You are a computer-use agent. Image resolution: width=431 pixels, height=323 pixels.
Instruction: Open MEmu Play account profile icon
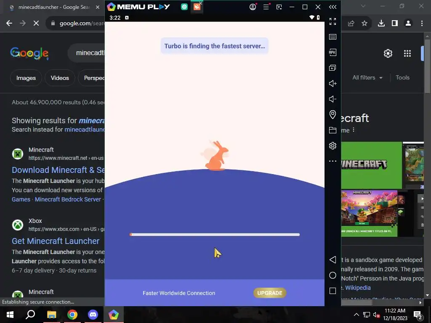click(x=253, y=7)
